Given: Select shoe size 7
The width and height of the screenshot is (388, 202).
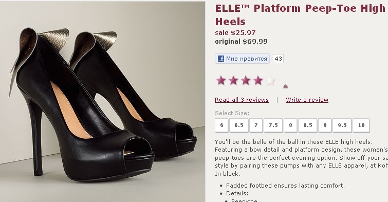Looking at the screenshot, I should (x=256, y=125).
